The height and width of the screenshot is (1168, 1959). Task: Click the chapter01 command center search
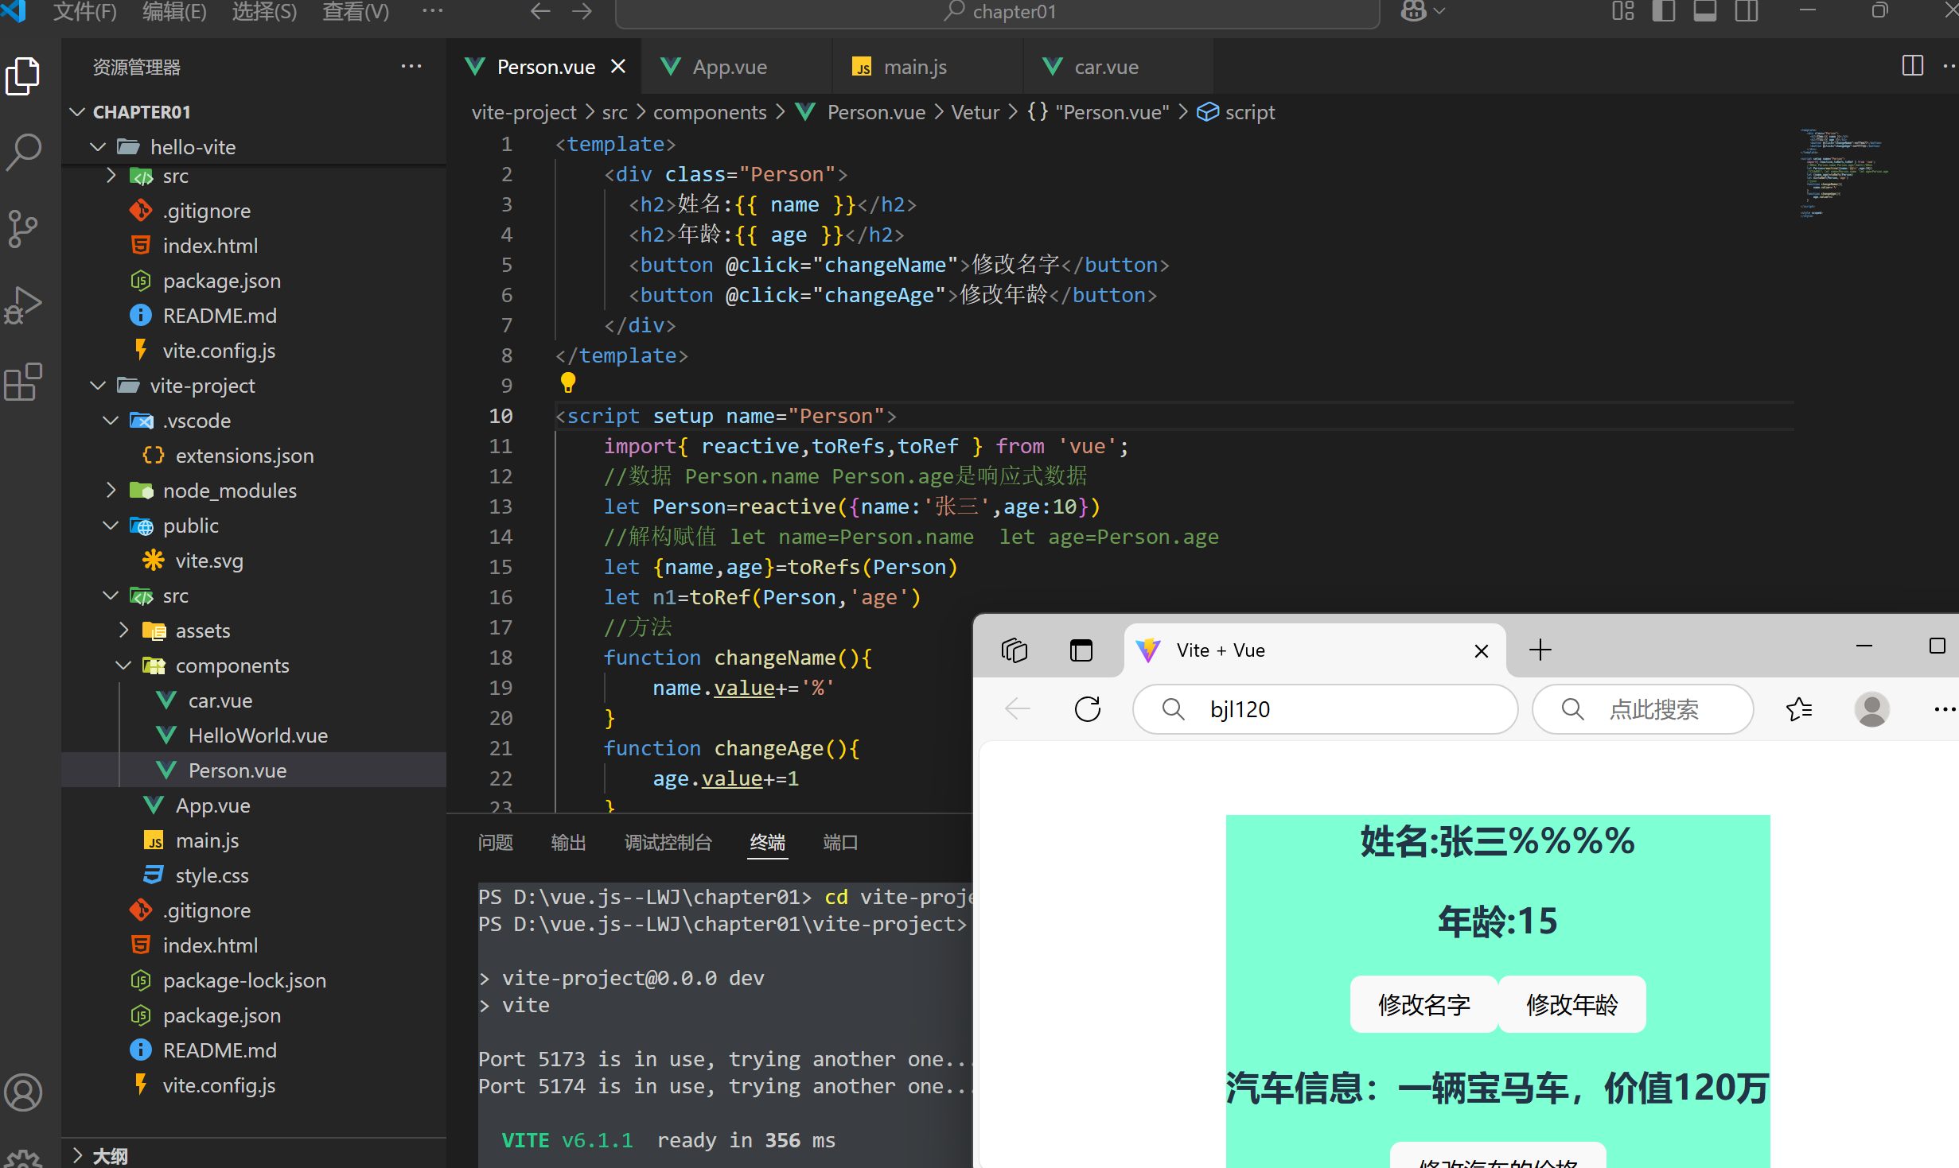[997, 12]
